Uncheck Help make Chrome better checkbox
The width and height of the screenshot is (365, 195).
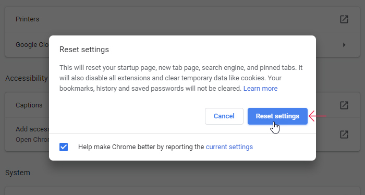[x=64, y=147]
